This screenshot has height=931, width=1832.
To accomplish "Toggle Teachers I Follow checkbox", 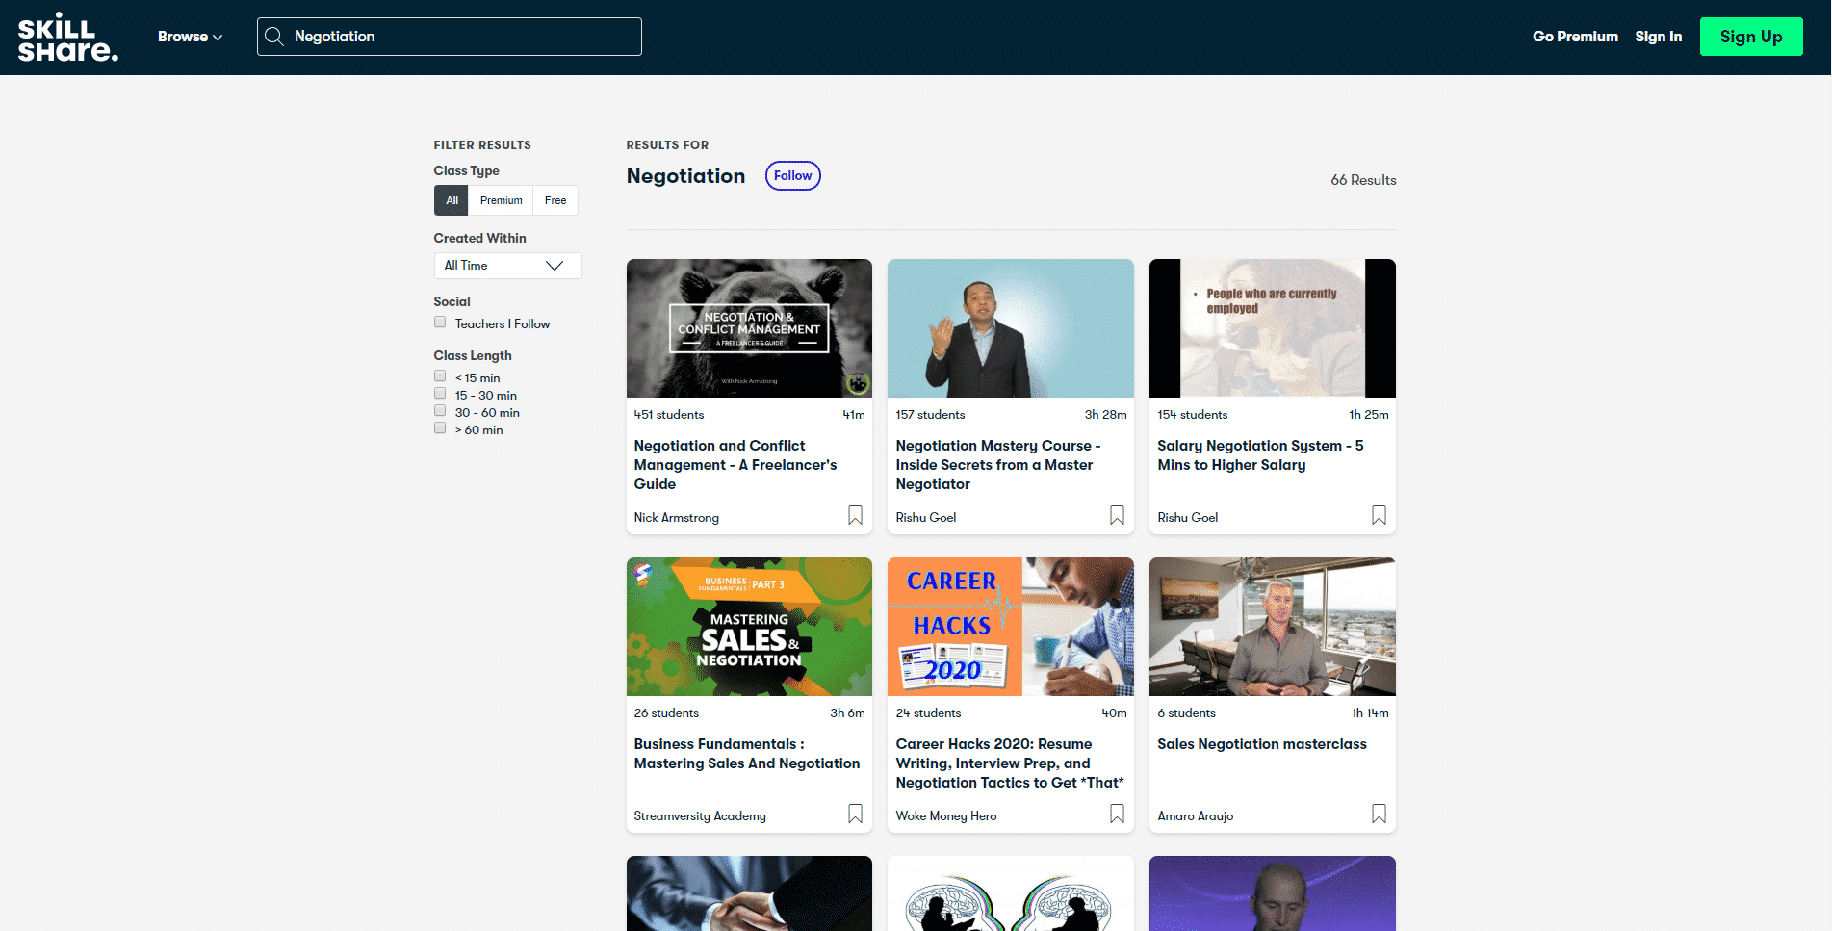I will pos(440,323).
